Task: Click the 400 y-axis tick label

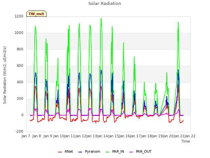Action: coord(20,82)
